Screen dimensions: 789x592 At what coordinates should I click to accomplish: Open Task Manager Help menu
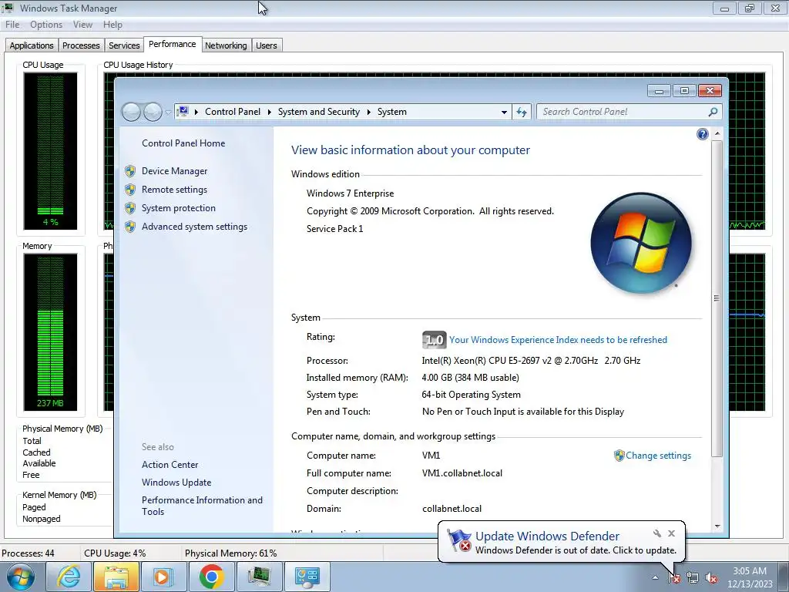click(x=112, y=25)
